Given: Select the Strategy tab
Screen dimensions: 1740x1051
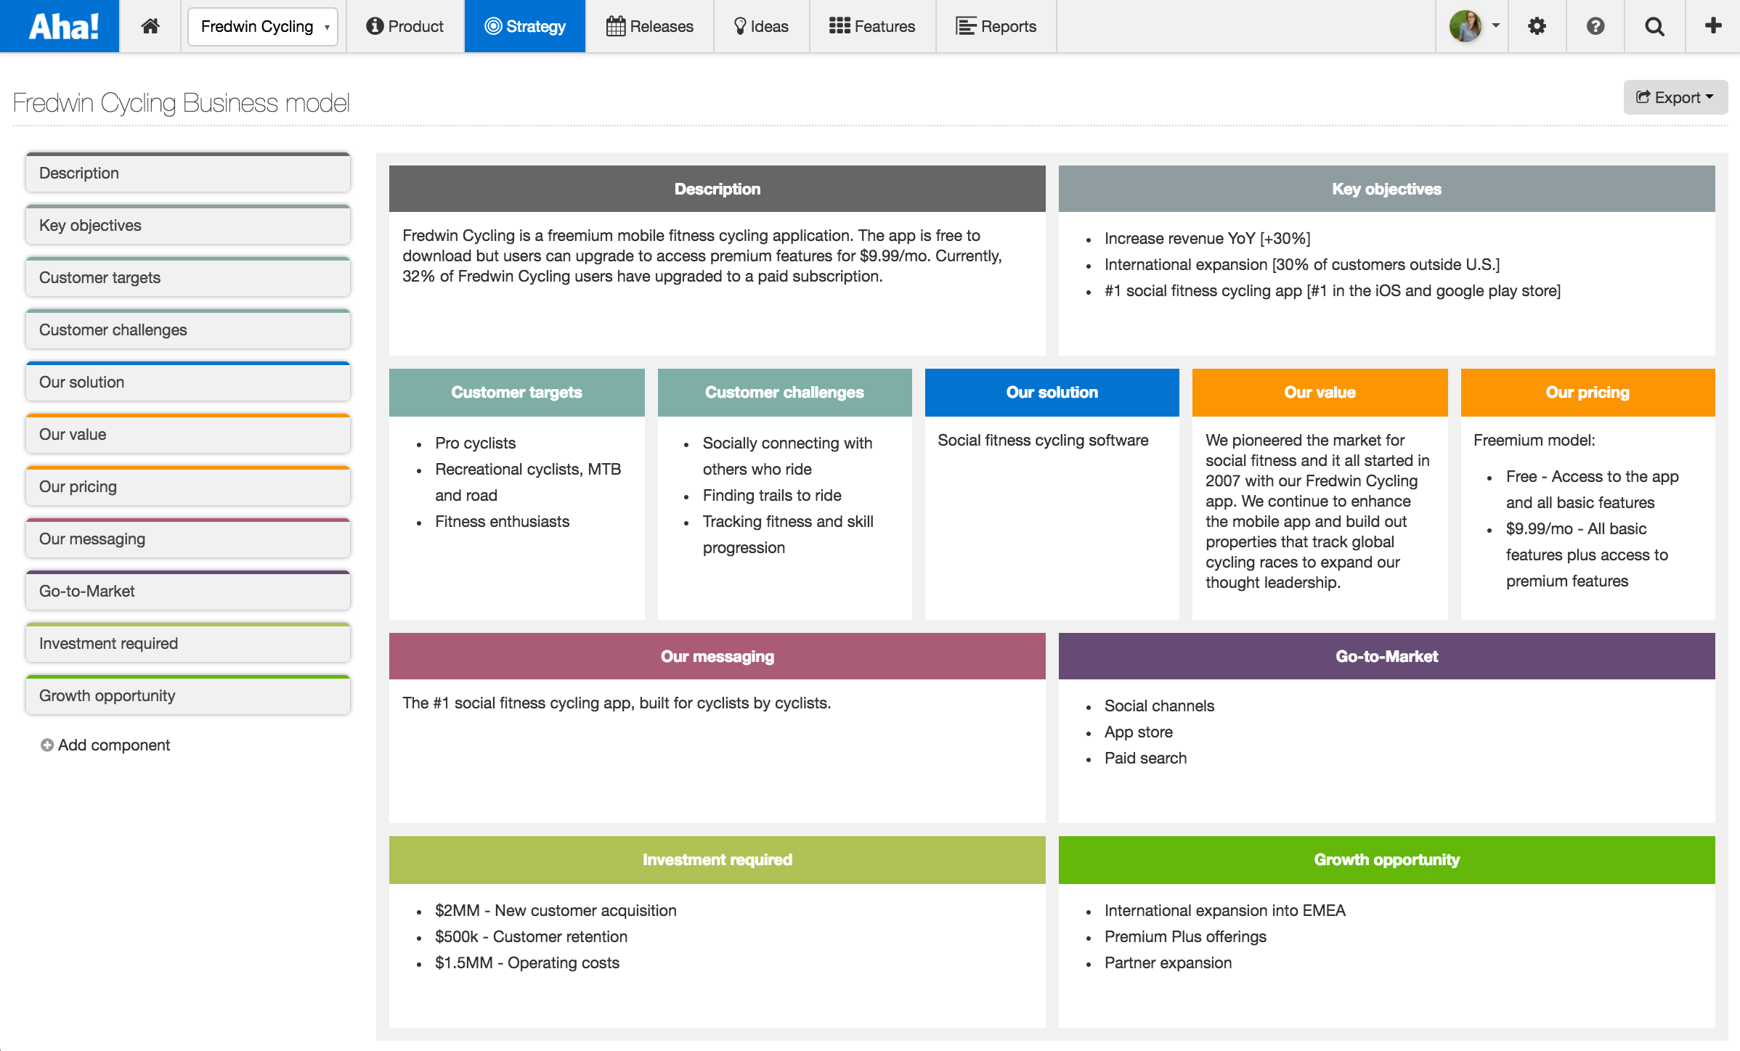Looking at the screenshot, I should 525,26.
